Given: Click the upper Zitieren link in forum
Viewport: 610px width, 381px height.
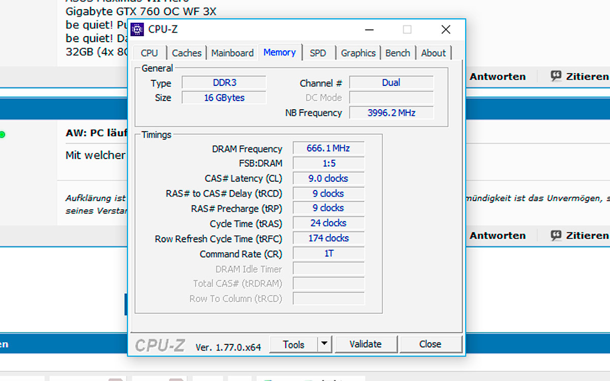Looking at the screenshot, I should 587,77.
